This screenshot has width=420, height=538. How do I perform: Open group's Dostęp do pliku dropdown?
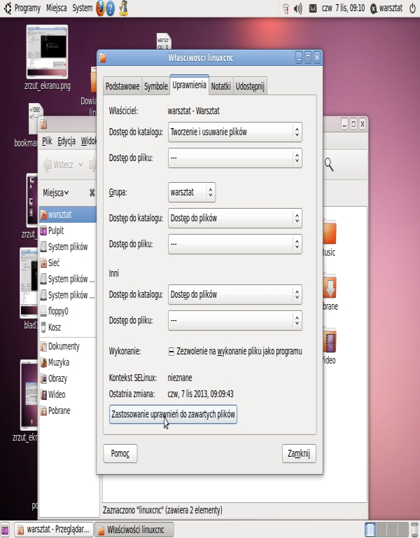pyautogui.click(x=235, y=244)
